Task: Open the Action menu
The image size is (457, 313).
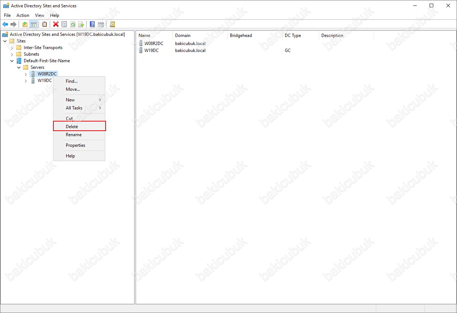Action: pos(23,15)
